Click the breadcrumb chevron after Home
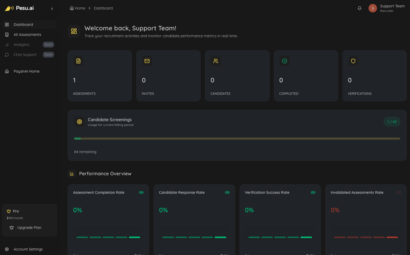 [89, 8]
